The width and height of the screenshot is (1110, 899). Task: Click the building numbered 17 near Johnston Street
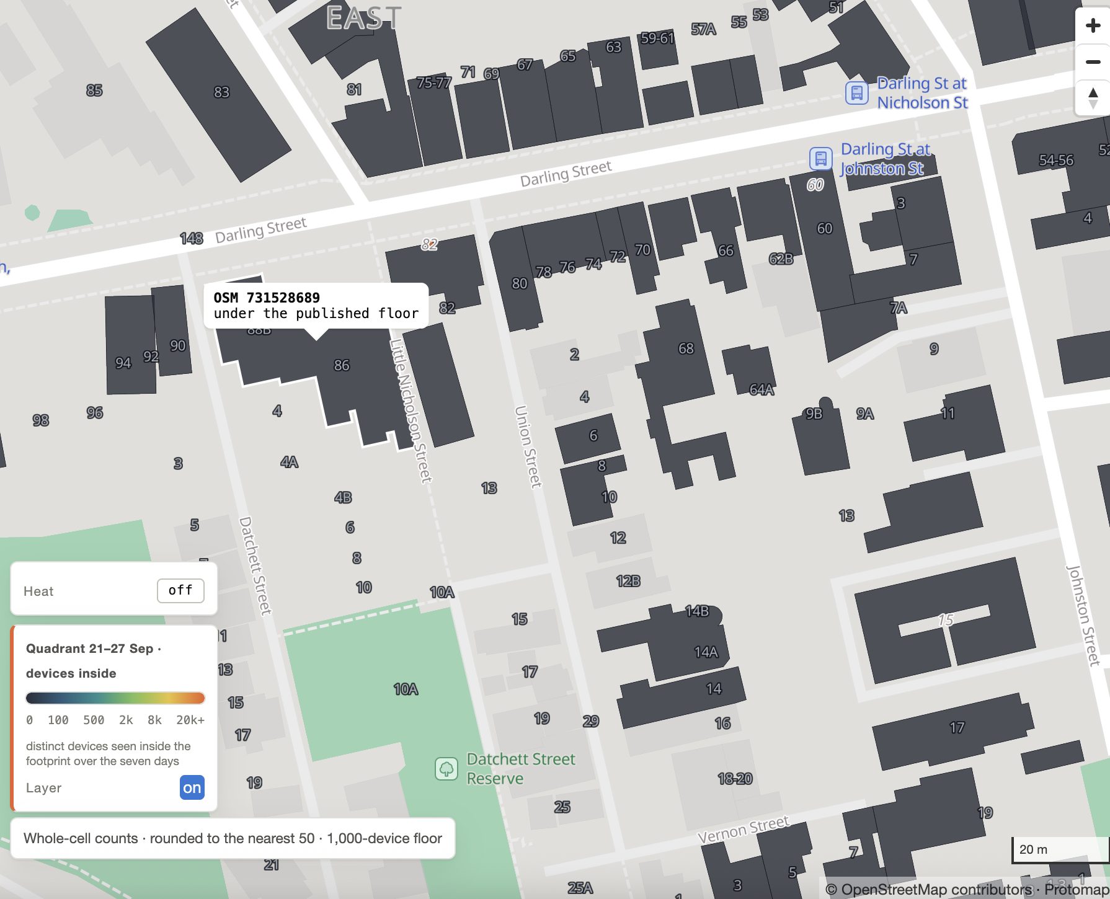pyautogui.click(x=957, y=727)
